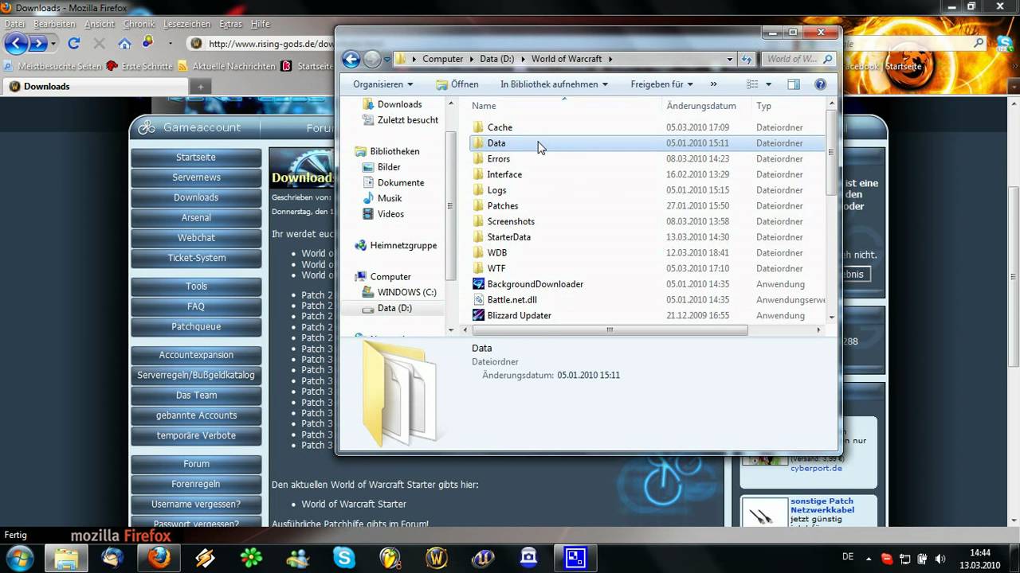
Task: Open Zuletzt besucht in navigation pane
Action: 407,120
